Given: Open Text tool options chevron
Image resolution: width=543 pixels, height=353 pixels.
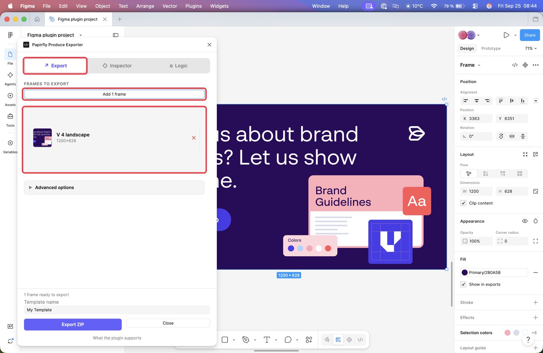Looking at the screenshot, I should coord(276,340).
